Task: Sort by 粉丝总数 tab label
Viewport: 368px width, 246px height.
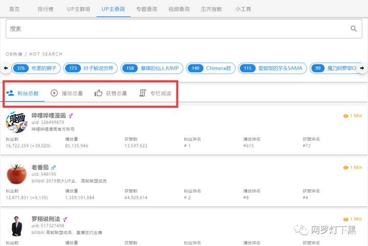Action: click(28, 93)
